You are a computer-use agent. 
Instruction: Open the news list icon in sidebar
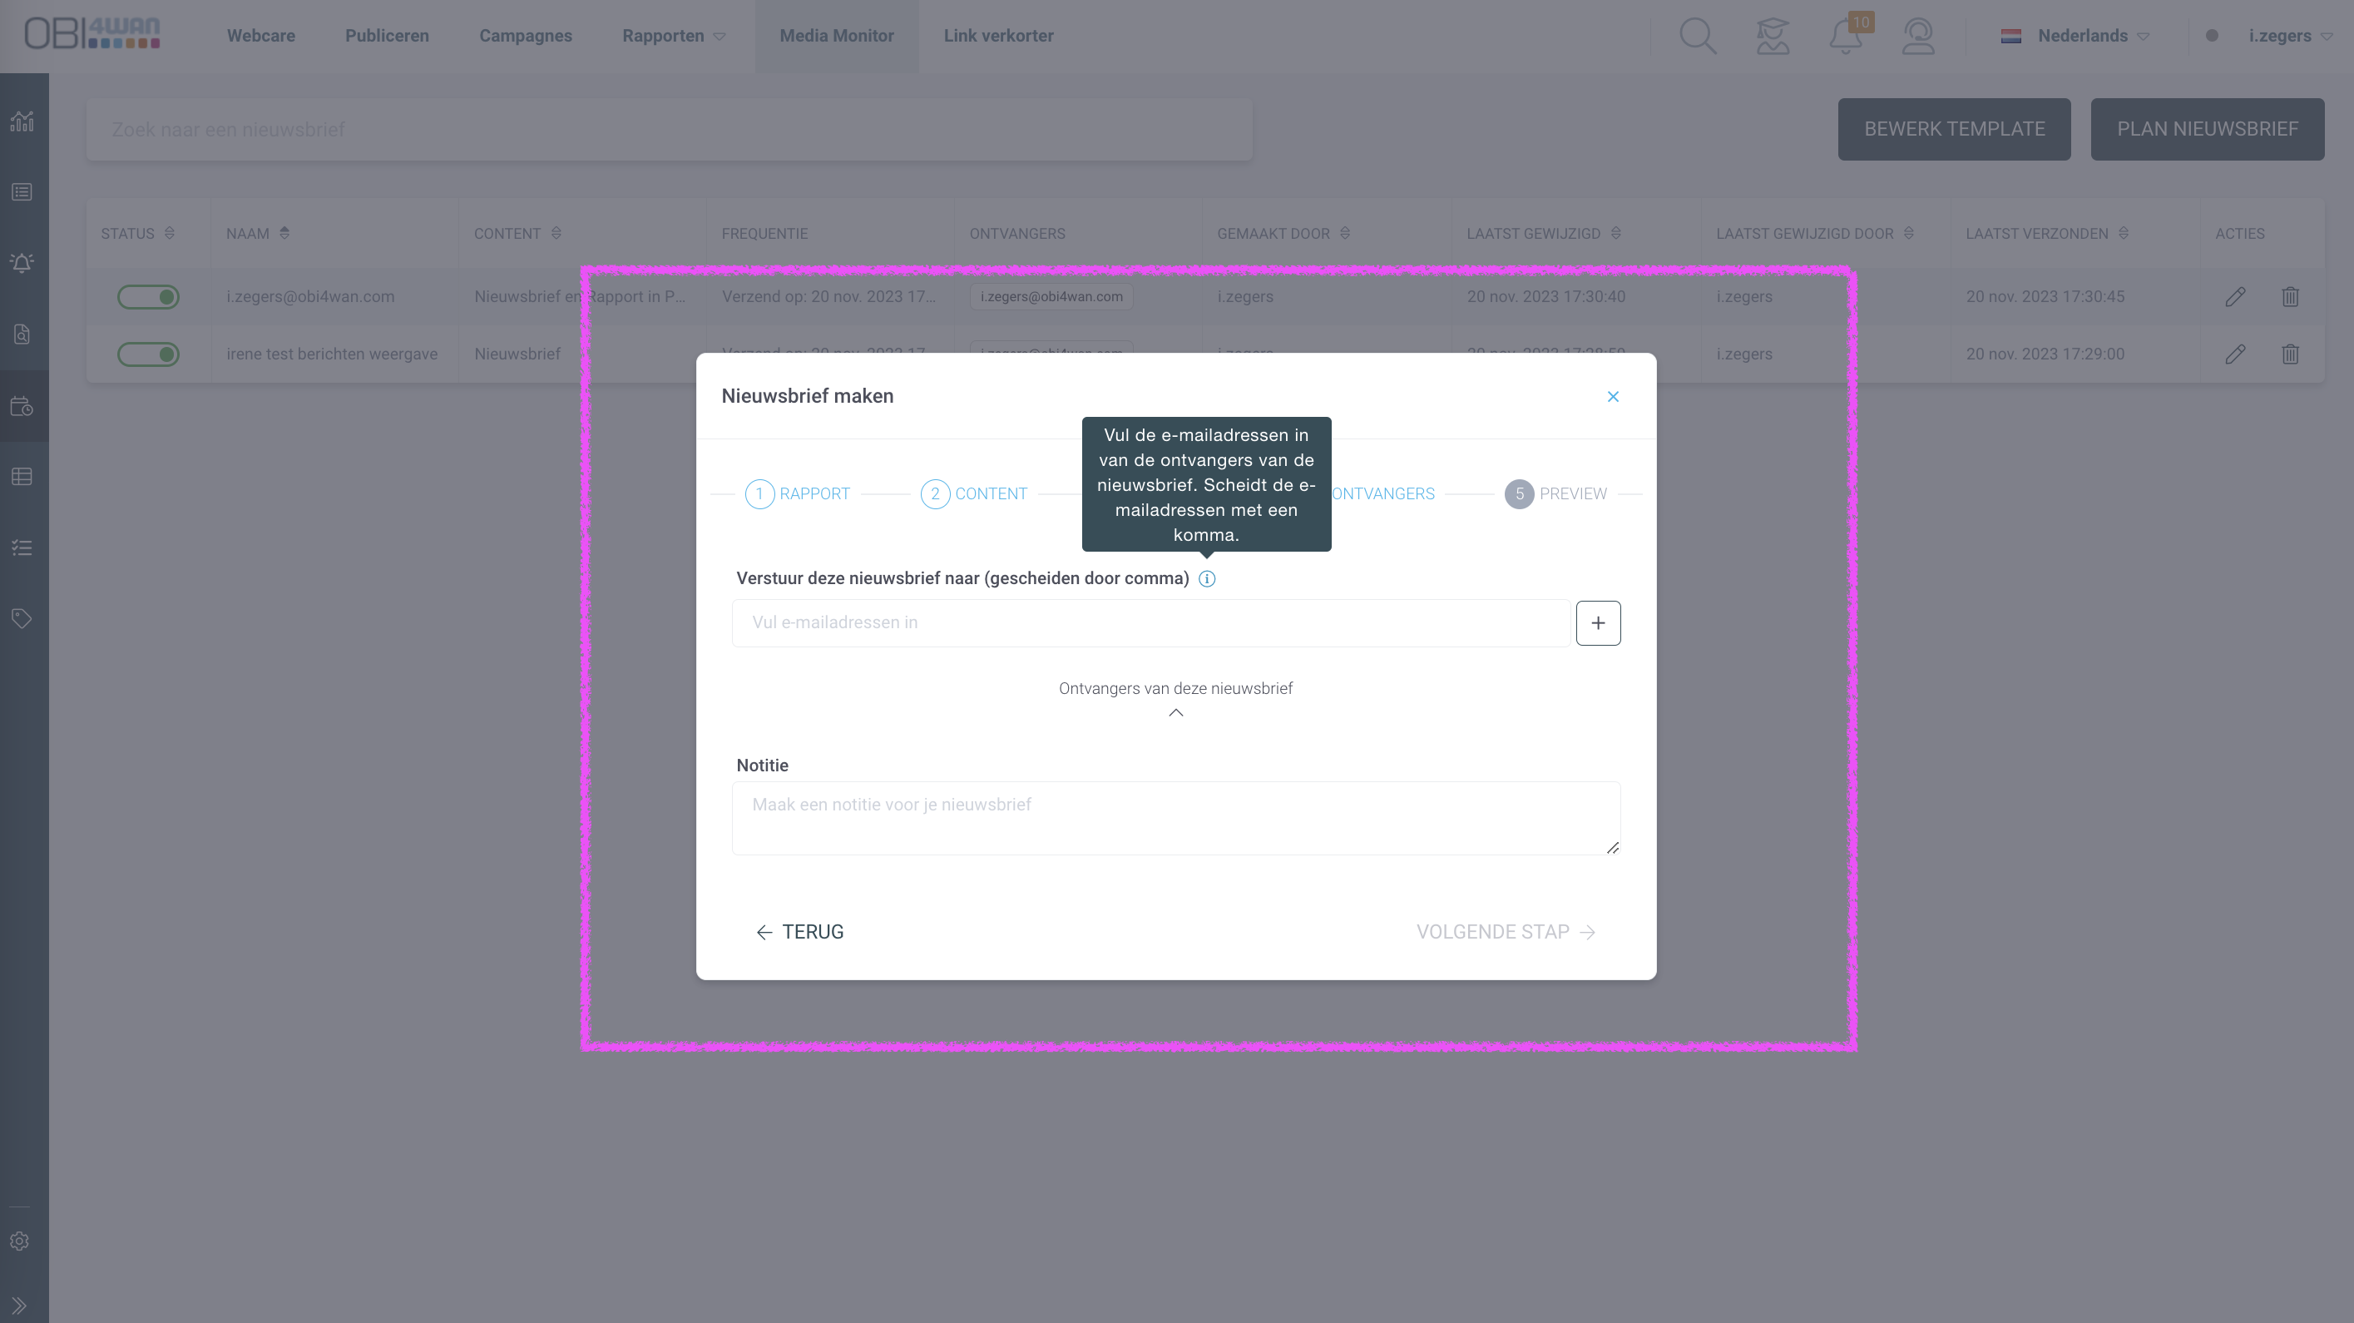(22, 192)
